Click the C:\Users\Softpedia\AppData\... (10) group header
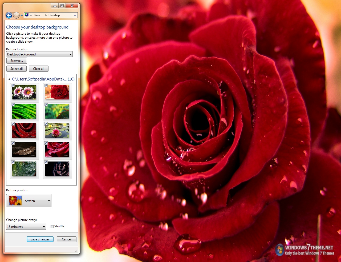The width and height of the screenshot is (341, 262). point(43,79)
